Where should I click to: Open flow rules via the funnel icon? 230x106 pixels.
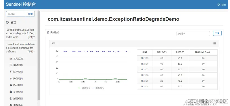11,72
